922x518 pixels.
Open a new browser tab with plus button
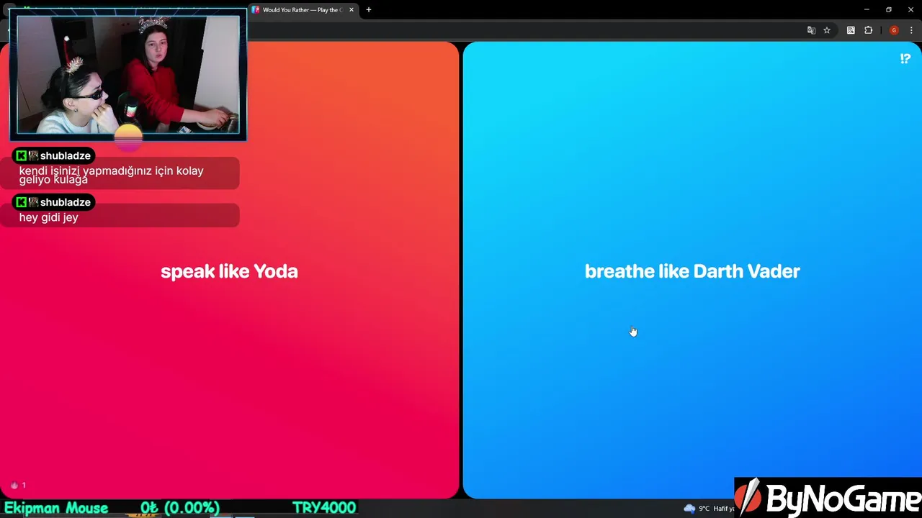click(369, 10)
